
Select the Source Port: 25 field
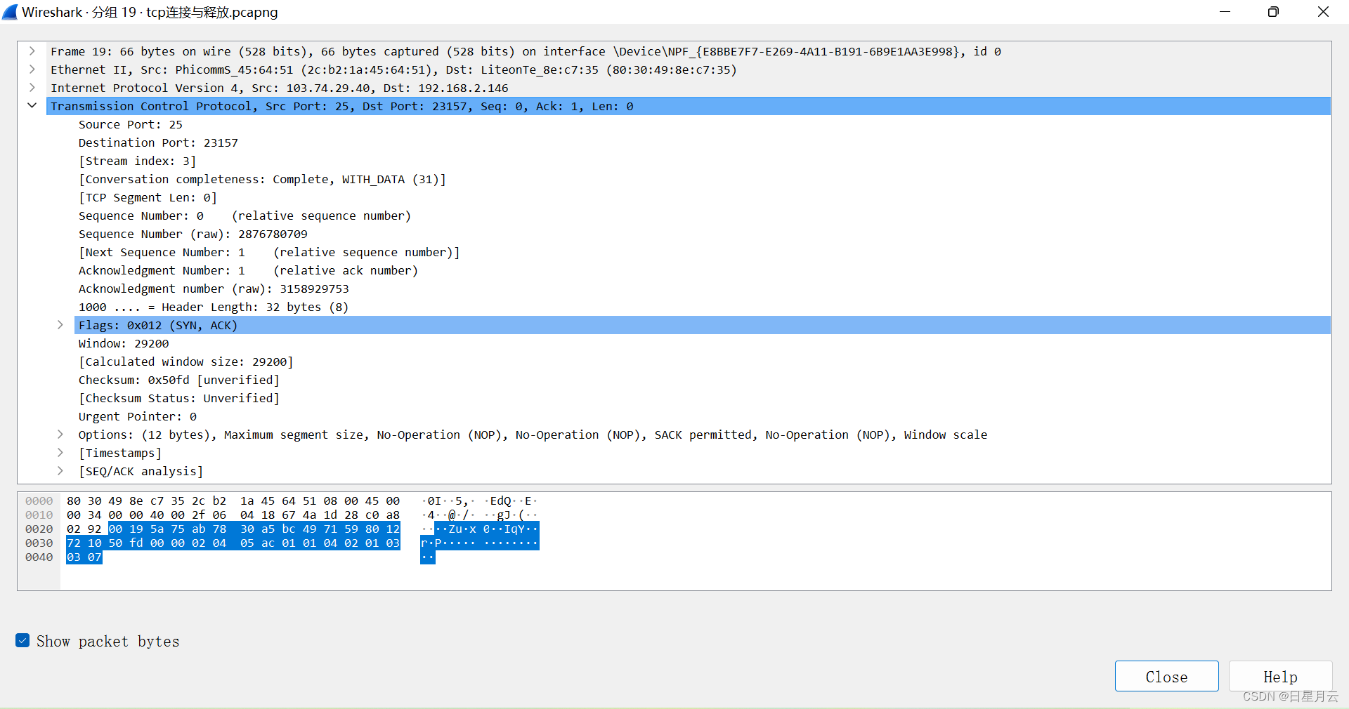[x=131, y=124]
